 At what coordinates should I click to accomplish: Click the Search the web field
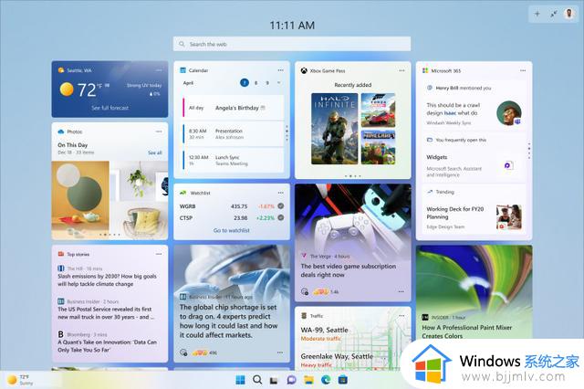(x=292, y=44)
